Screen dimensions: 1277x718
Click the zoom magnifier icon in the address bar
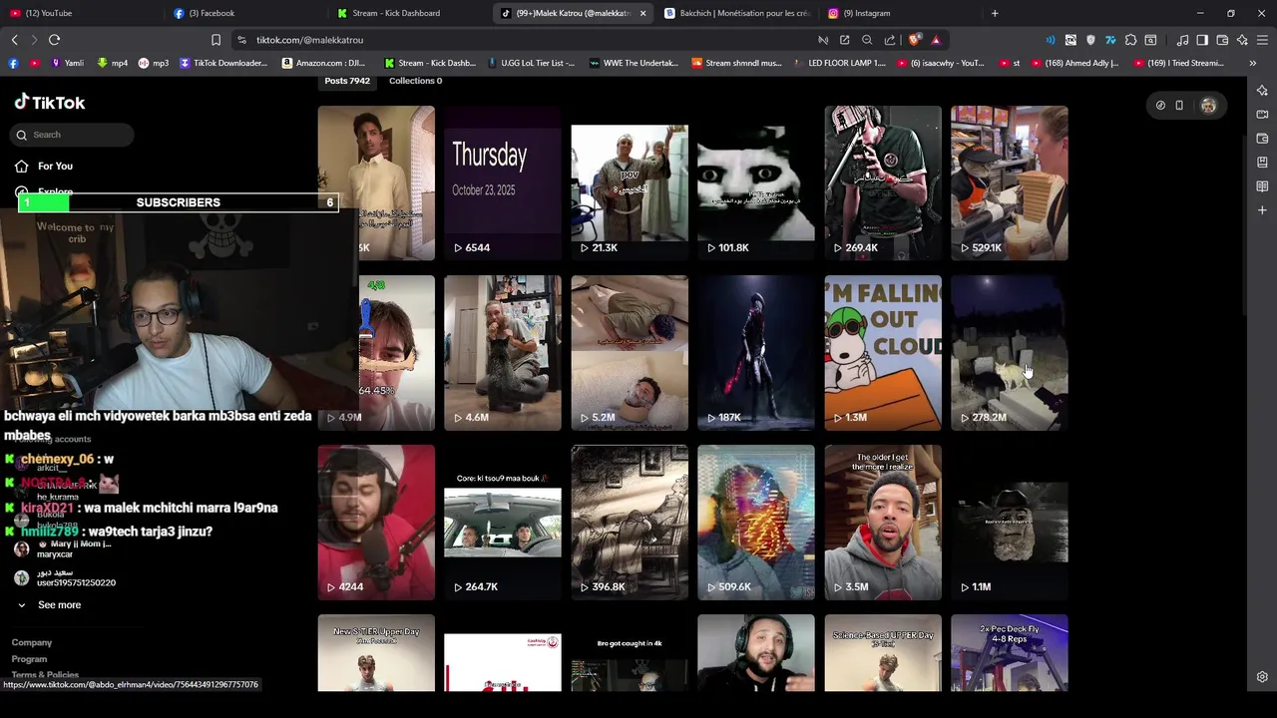click(x=867, y=40)
